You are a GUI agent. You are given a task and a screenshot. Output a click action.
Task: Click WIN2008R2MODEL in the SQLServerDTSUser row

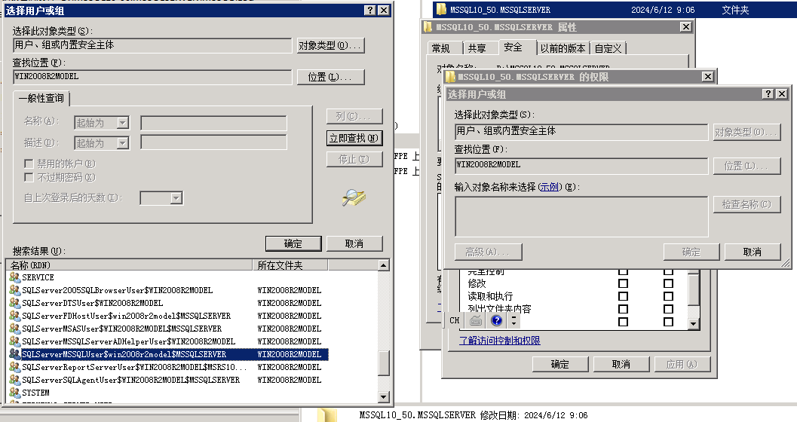[290, 303]
